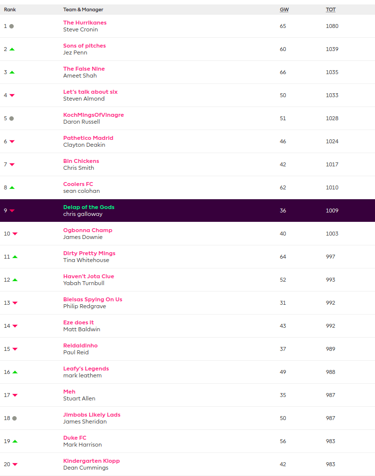
Task: Click the green up arrow beside rank 8
Action: [12, 188]
